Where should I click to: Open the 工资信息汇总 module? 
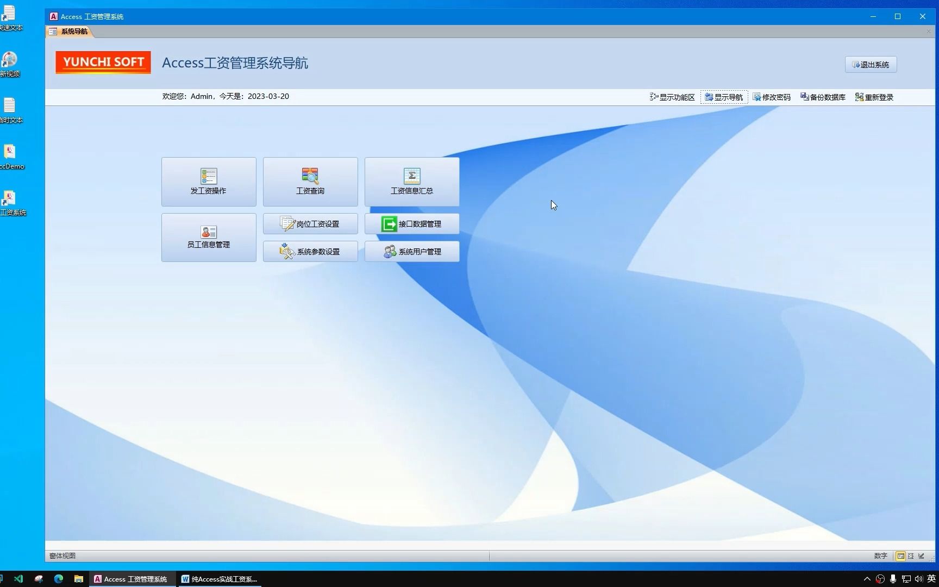[411, 182]
